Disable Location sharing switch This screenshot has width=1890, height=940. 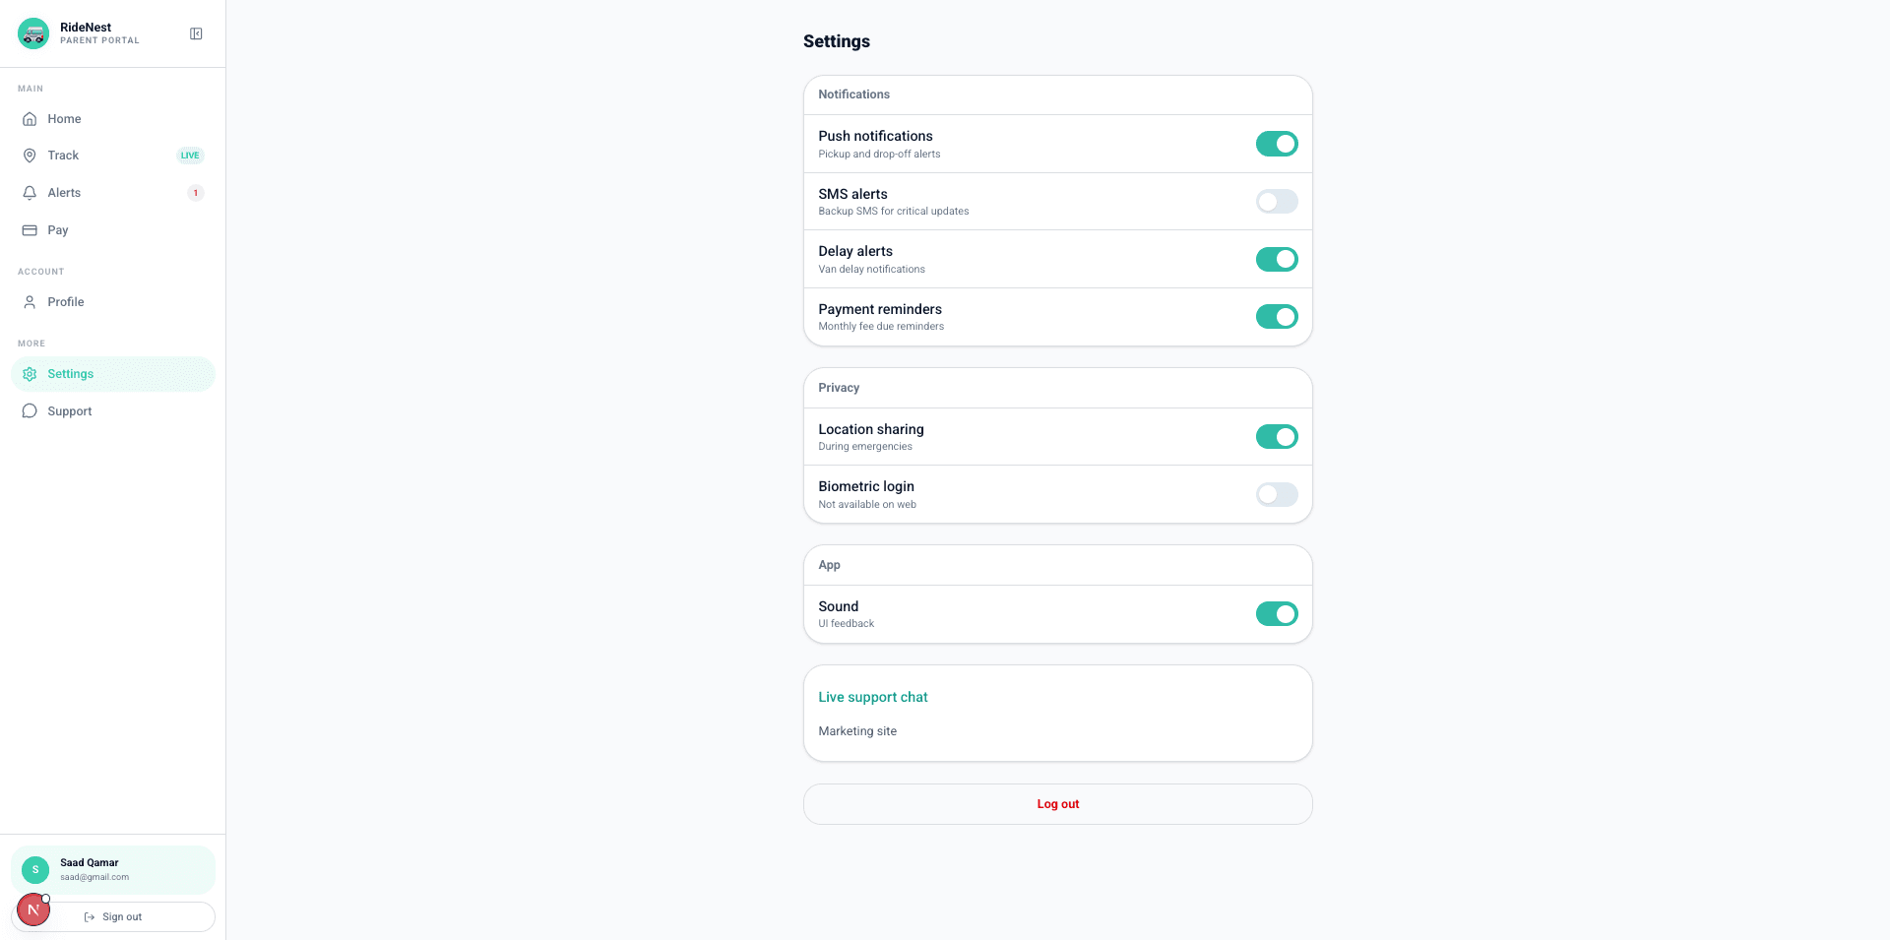click(x=1277, y=437)
